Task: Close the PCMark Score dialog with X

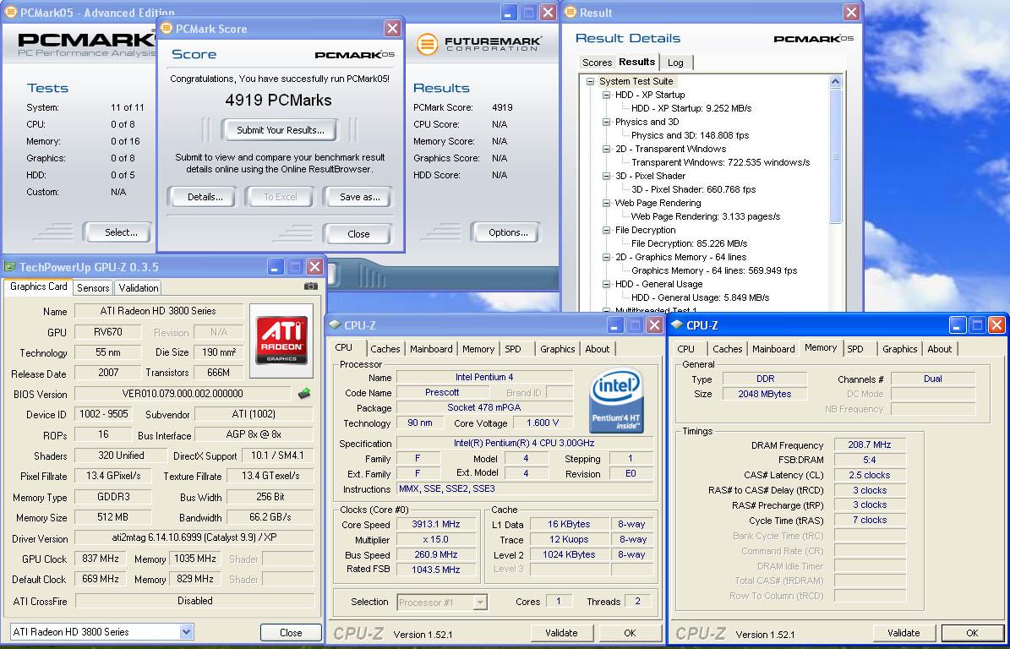Action: [x=392, y=29]
